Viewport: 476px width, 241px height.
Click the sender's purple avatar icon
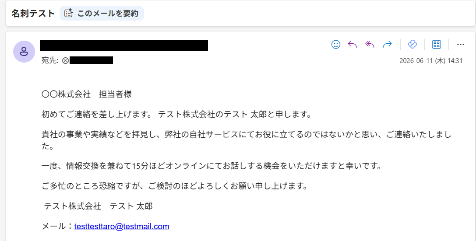coord(24,52)
